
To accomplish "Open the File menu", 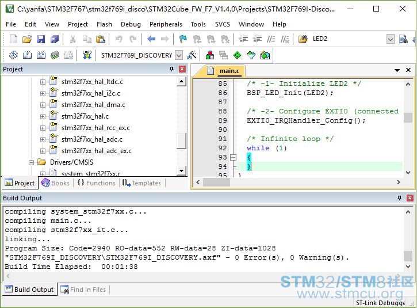I will click(x=11, y=24).
